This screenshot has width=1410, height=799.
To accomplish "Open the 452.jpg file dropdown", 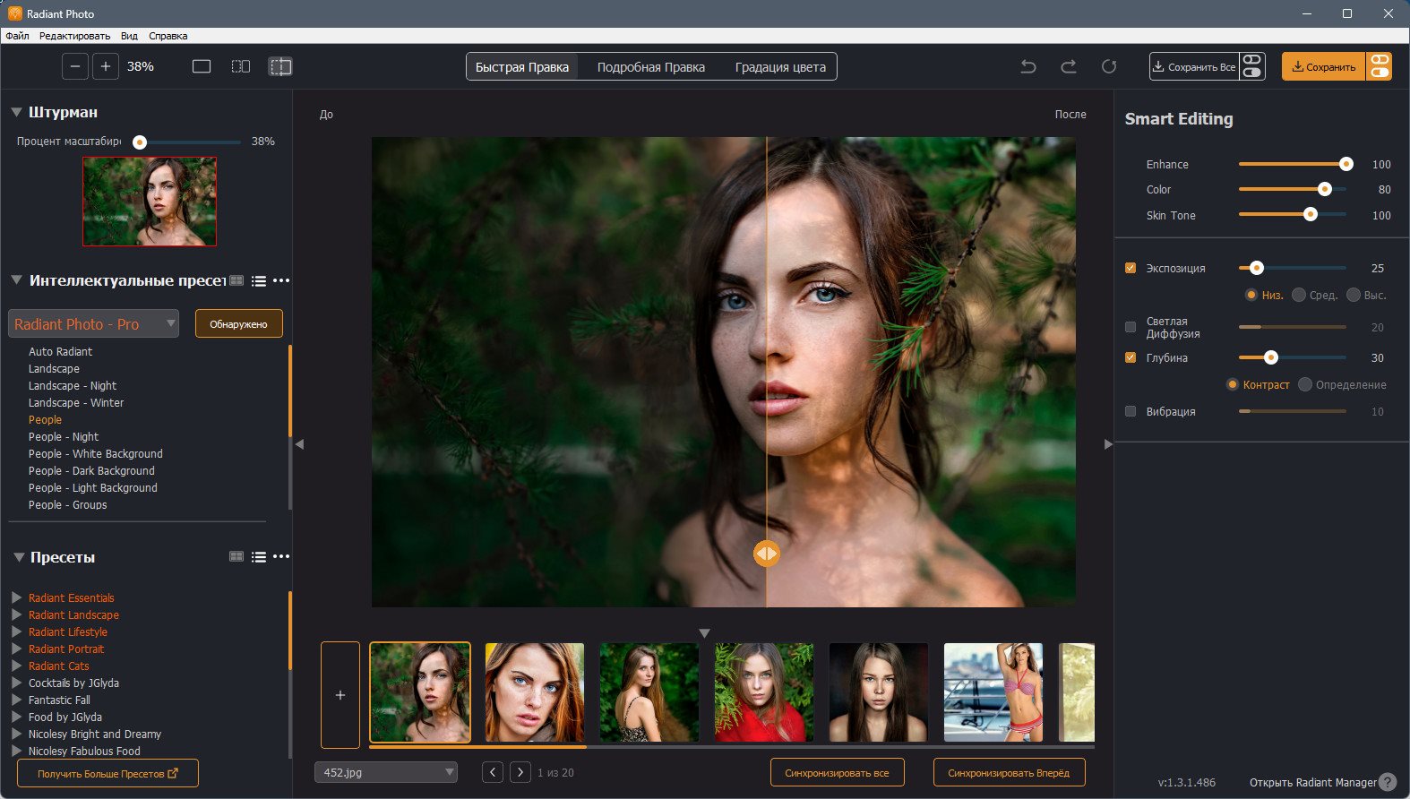I will pyautogui.click(x=386, y=772).
